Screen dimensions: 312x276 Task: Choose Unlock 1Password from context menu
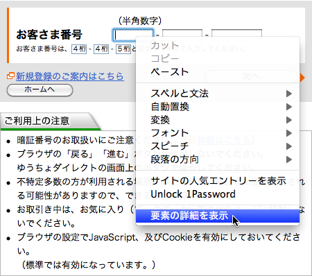coord(217,194)
